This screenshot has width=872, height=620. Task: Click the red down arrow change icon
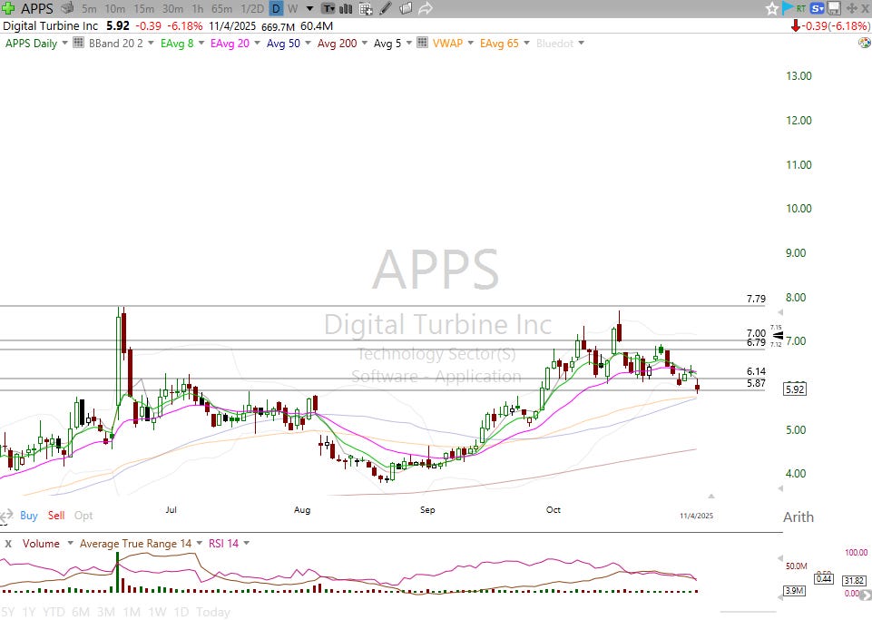[795, 25]
